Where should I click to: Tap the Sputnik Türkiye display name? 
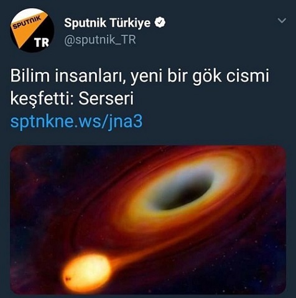(x=107, y=22)
